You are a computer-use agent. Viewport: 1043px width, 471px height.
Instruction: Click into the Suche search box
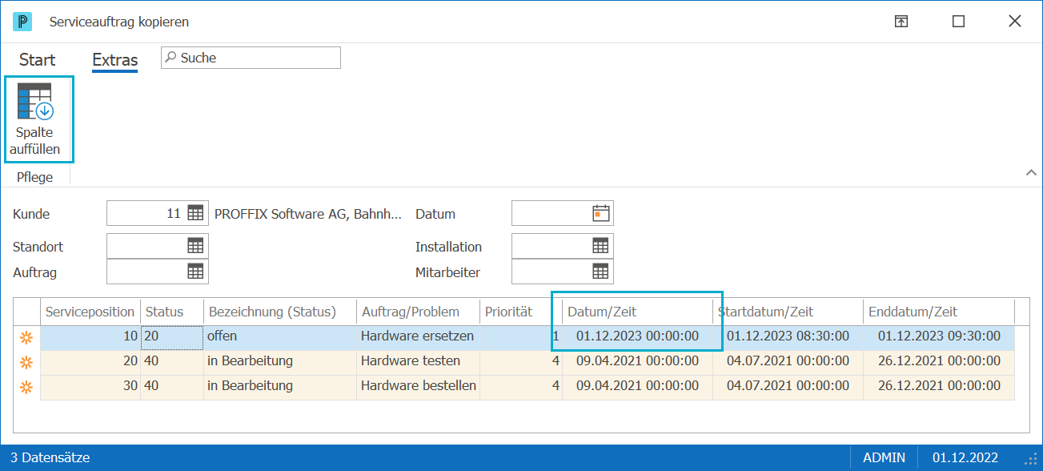(251, 58)
